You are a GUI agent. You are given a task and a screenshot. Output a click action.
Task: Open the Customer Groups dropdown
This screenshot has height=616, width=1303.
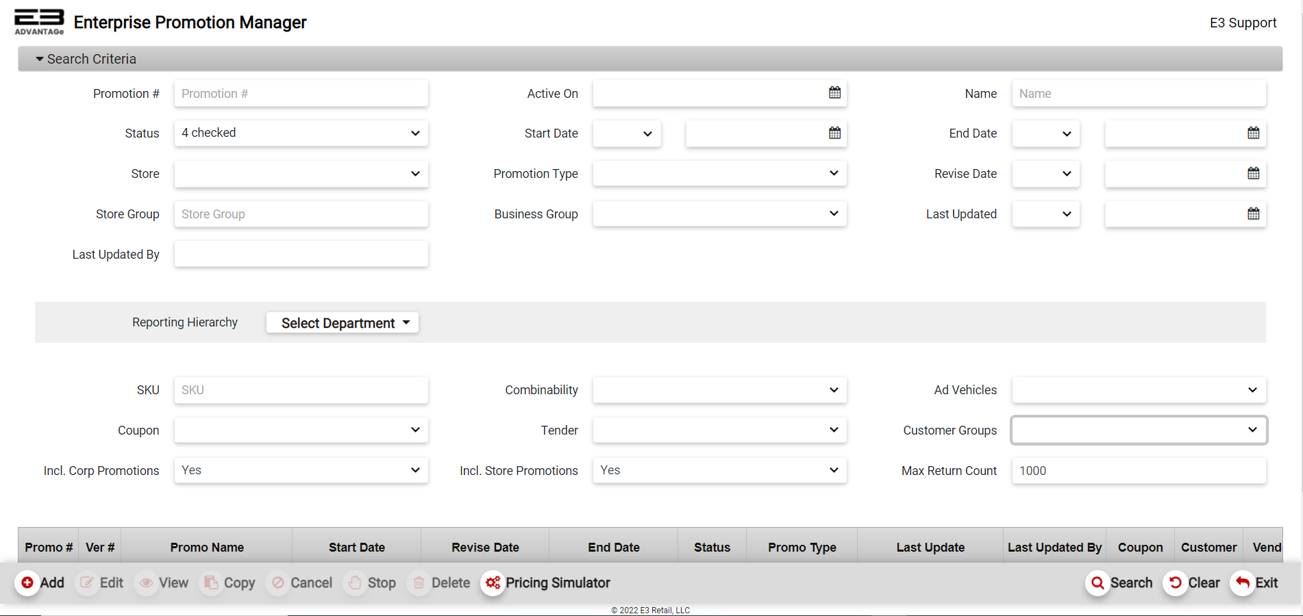pos(1139,431)
